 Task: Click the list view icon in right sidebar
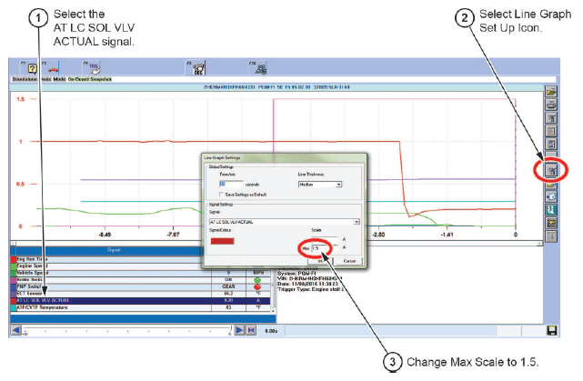pos(551,131)
